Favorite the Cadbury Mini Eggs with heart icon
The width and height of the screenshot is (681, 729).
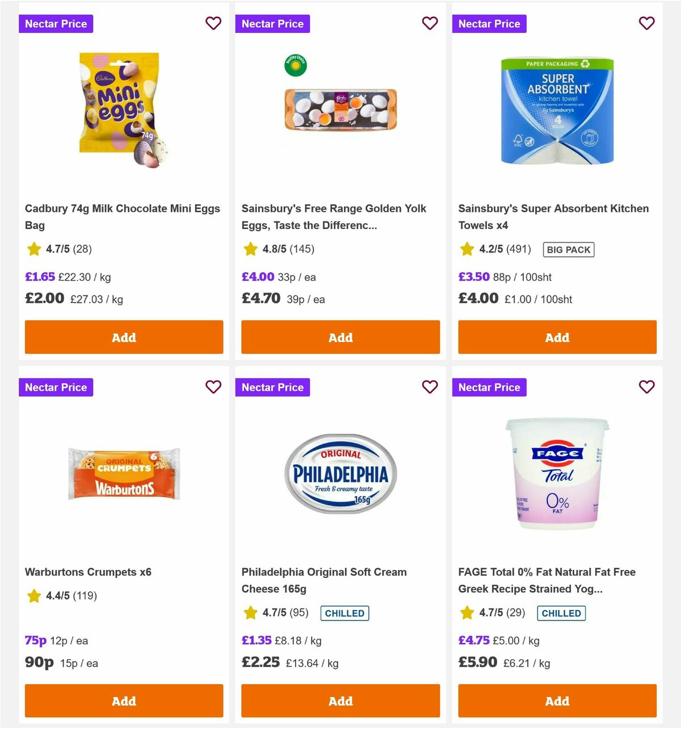pyautogui.click(x=213, y=23)
